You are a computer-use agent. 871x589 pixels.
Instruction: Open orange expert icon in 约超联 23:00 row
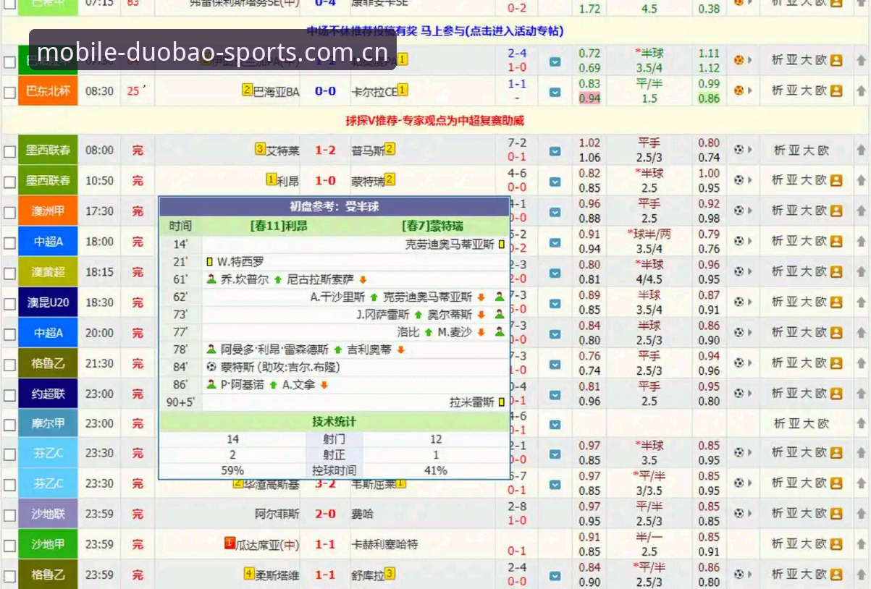coord(837,394)
